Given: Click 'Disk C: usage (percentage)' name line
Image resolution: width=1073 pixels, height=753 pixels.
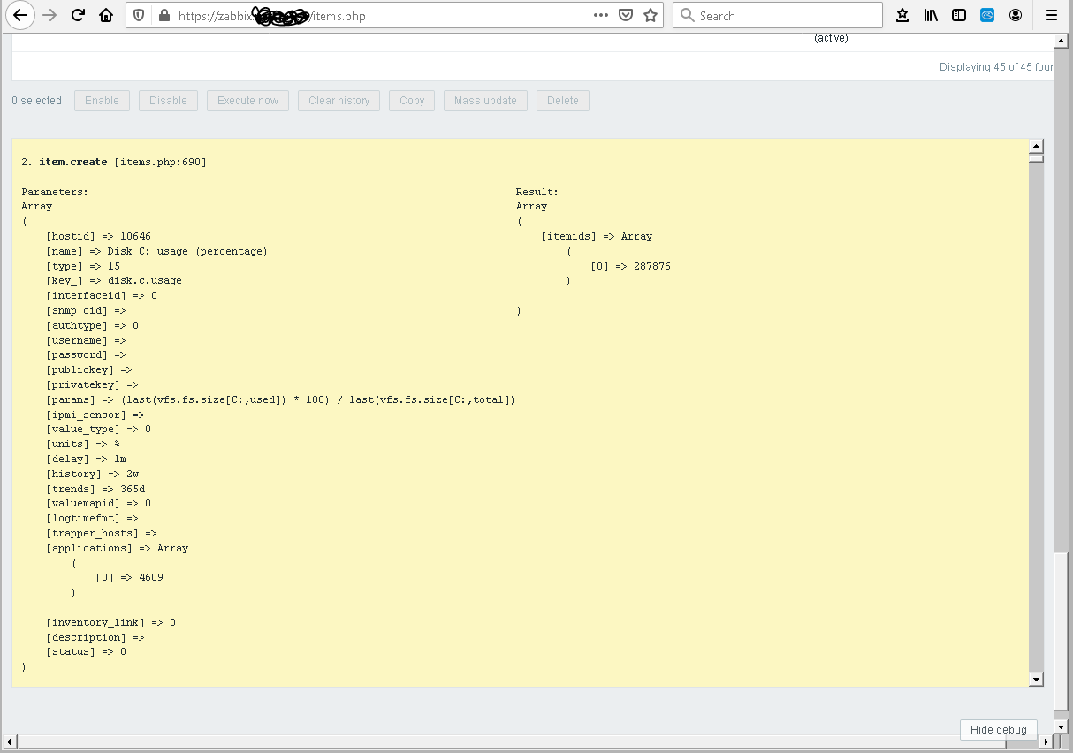Looking at the screenshot, I should pos(156,251).
